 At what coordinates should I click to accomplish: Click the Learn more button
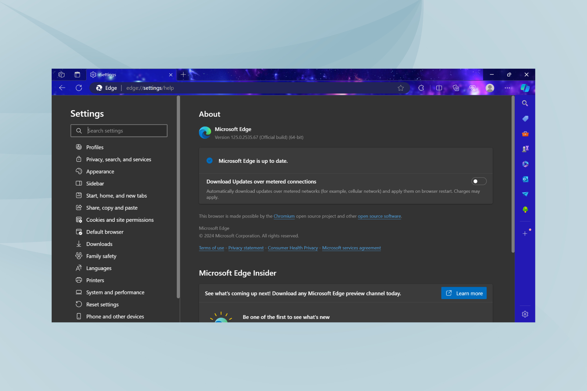464,293
